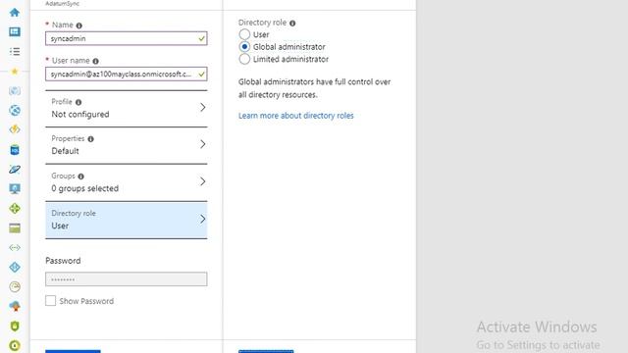Viewport: 628px width, 353px height.
Task: Open Home from the sidebar
Action: [x=15, y=12]
